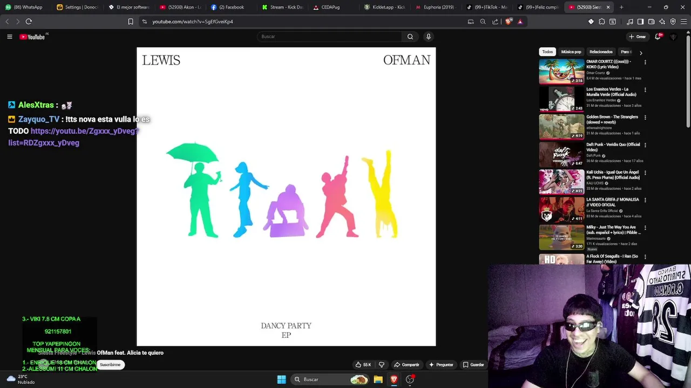
Task: Open the OMAR COURTZ KOKO video thumbnail
Action: (561, 72)
